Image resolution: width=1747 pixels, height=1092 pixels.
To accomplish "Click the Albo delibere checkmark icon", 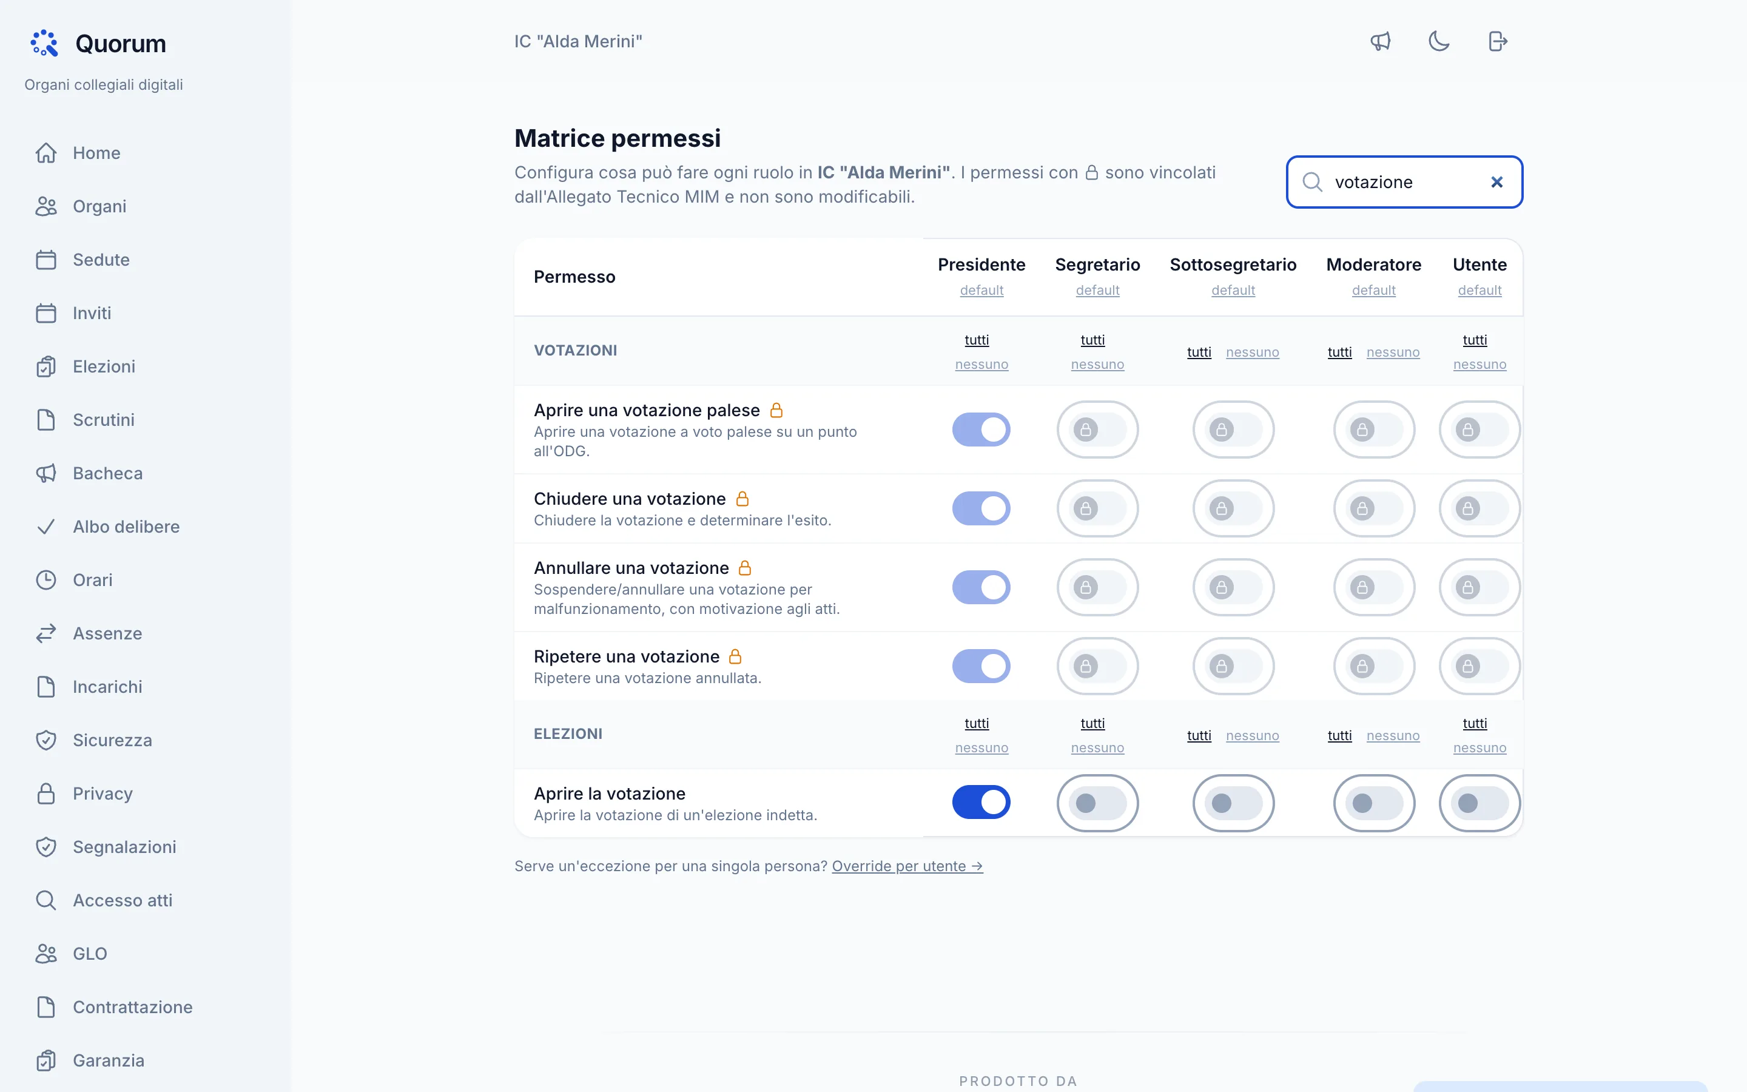I will pyautogui.click(x=46, y=527).
